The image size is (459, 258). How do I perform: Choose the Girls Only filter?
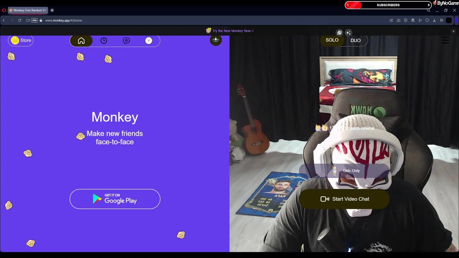(344, 171)
